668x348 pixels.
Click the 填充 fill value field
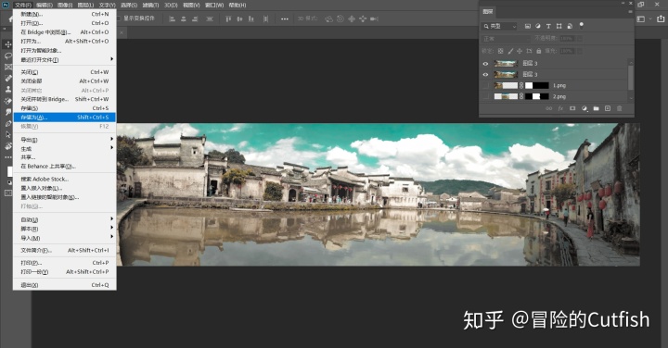(x=567, y=51)
